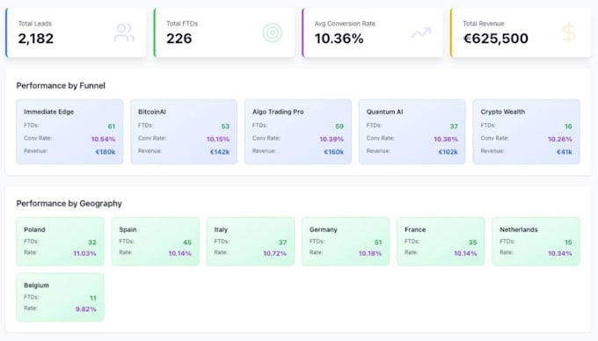
Task: Click the Belgium geography title
Action: [36, 285]
